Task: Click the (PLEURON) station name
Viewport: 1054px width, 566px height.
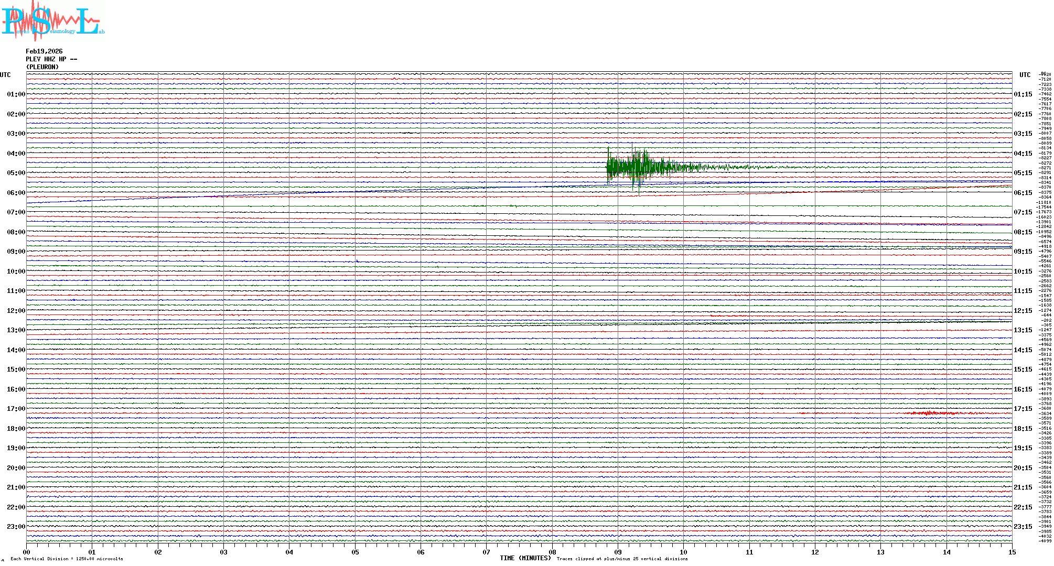Action: [42, 67]
